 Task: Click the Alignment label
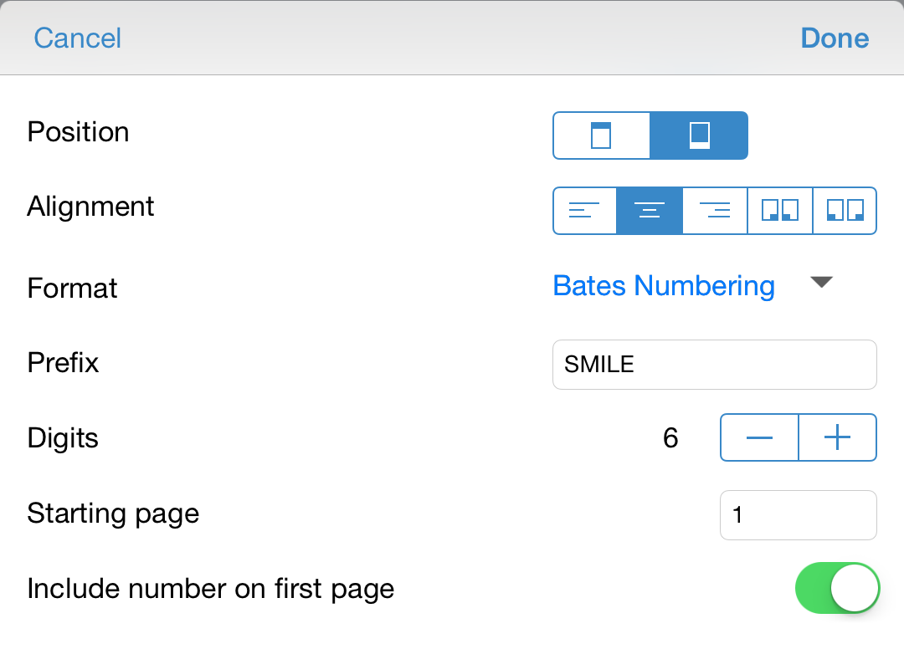[x=90, y=207]
